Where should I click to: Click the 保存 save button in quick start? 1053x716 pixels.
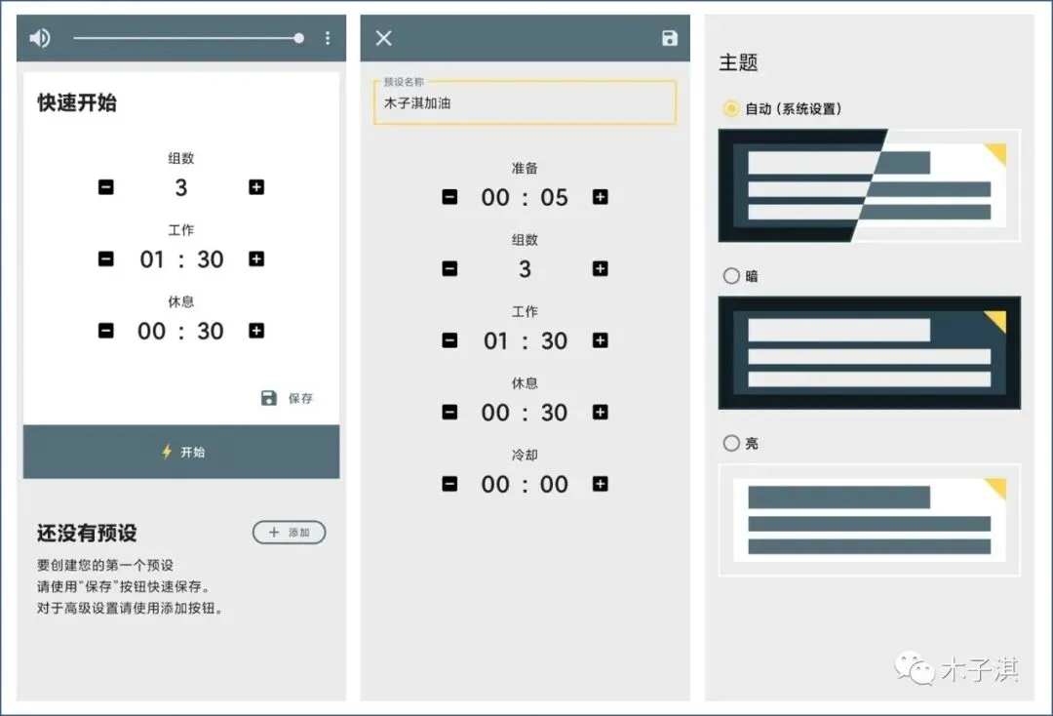287,398
